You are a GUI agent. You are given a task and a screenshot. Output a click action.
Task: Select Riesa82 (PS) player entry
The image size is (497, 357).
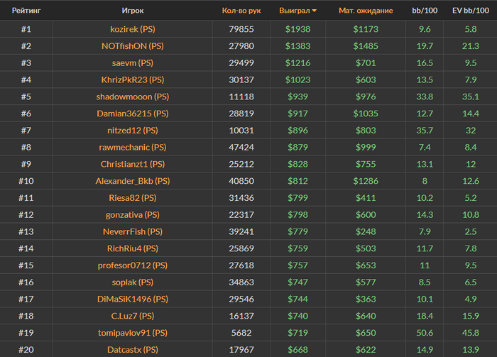132,198
